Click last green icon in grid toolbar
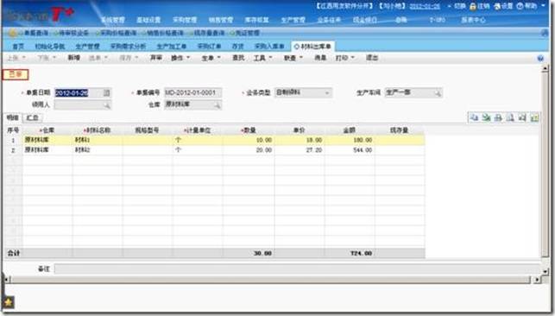This screenshot has width=555, height=316. pyautogui.click(x=534, y=117)
